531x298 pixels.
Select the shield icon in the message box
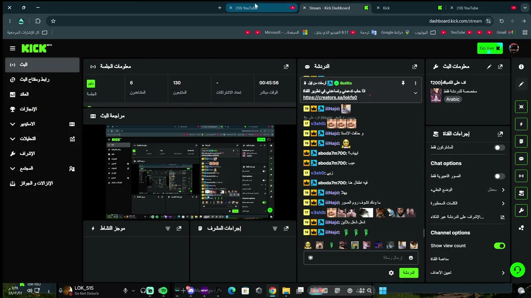(x=311, y=258)
